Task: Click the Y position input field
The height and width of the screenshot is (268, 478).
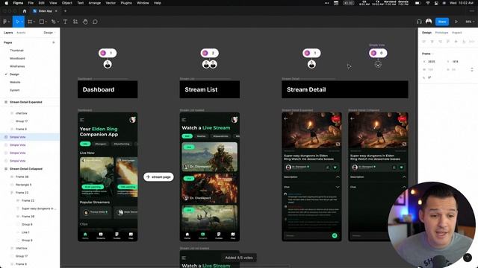Action: 457,62
